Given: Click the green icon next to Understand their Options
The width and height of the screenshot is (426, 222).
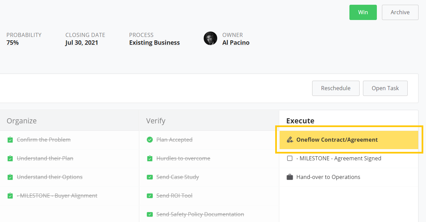Looking at the screenshot, I should click(x=10, y=177).
